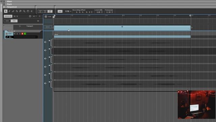Select the Arrow selection tool
Image resolution: width=216 pixels, height=122 pixels.
tap(6, 11)
